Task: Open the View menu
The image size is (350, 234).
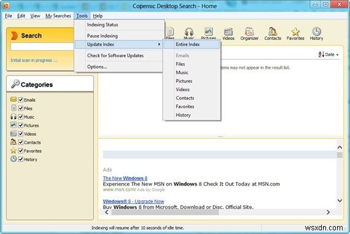Action: coord(35,16)
